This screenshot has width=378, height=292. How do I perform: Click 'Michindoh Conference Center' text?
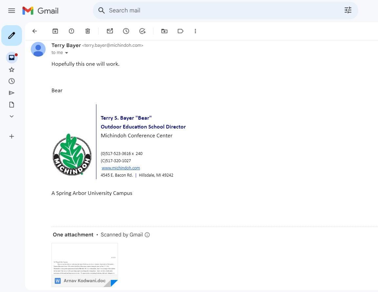(136, 136)
